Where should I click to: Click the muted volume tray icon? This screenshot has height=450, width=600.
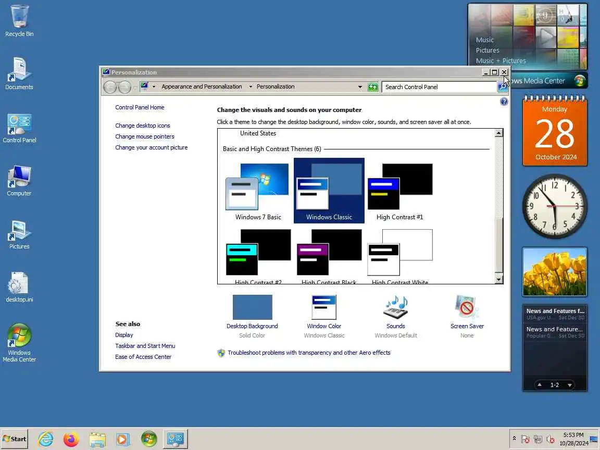point(550,439)
